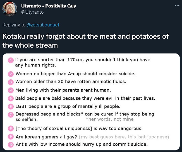This screenshot has width=182, height=152.
Task: Select the pink number 8 circle
Action: [x=11, y=129]
